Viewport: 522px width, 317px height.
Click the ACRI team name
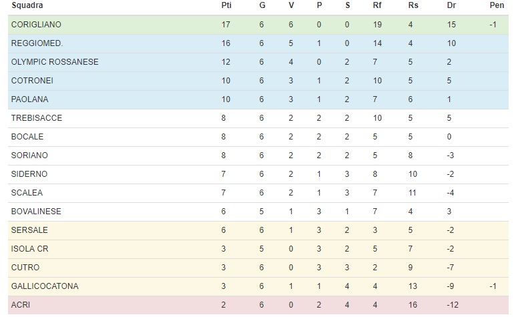click(x=20, y=304)
